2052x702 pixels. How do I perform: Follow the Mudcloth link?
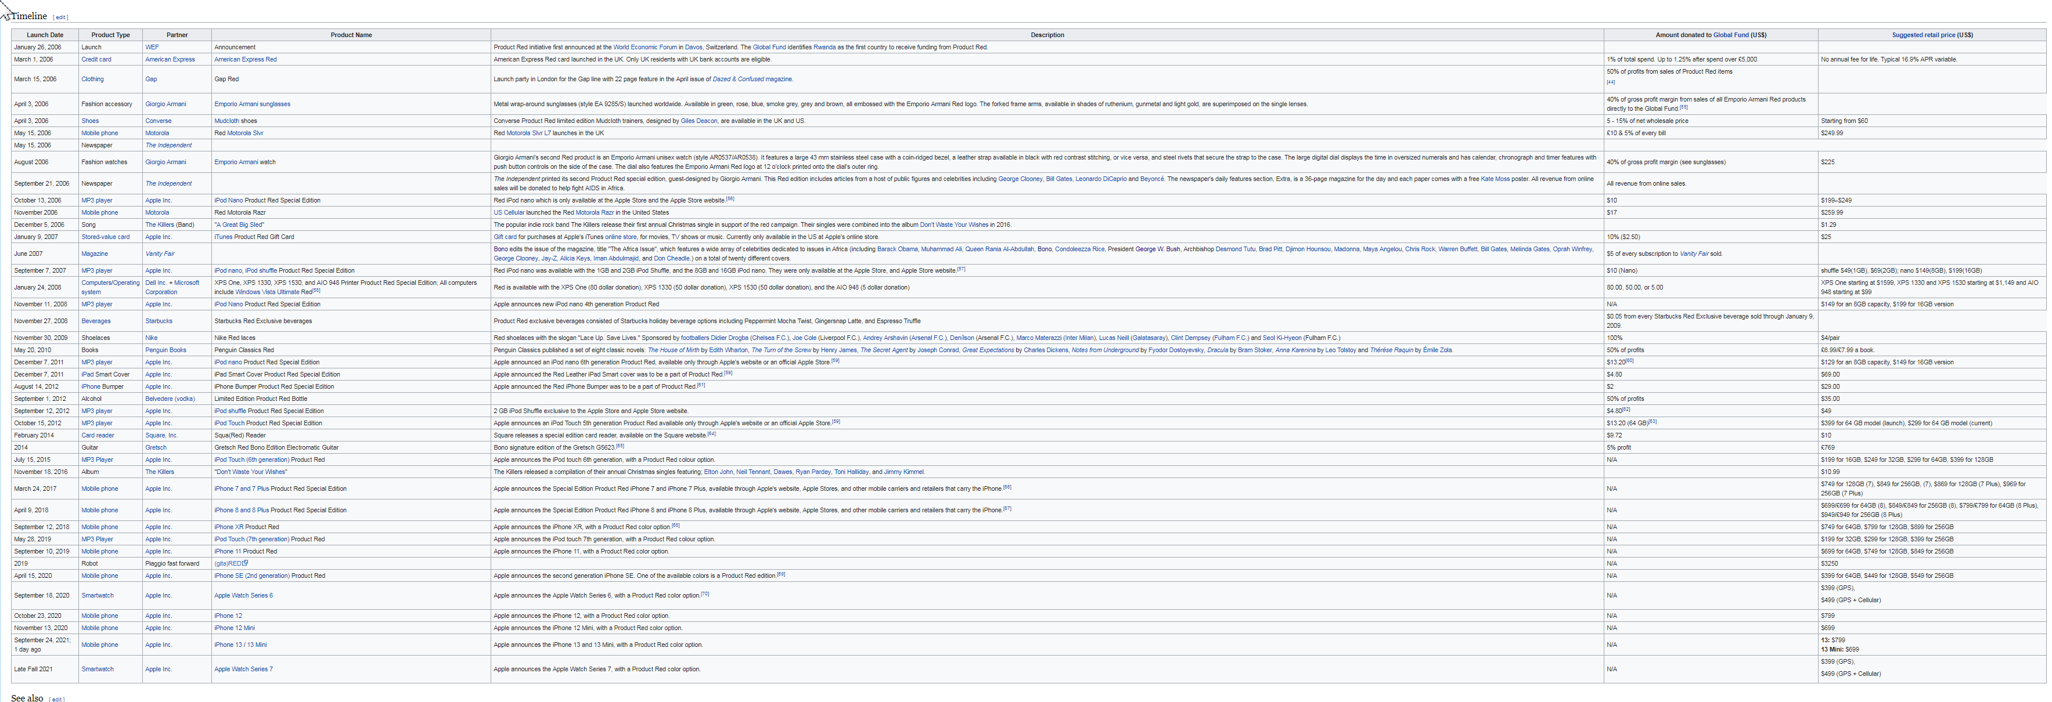click(226, 121)
